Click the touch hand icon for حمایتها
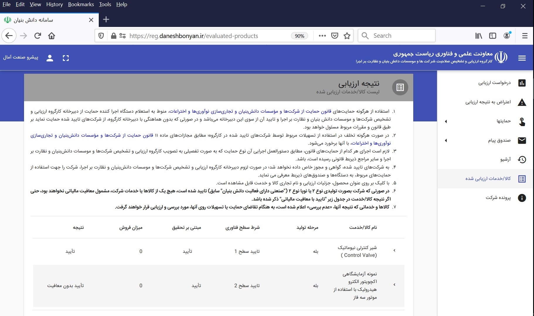534x316 pixels. click(522, 121)
